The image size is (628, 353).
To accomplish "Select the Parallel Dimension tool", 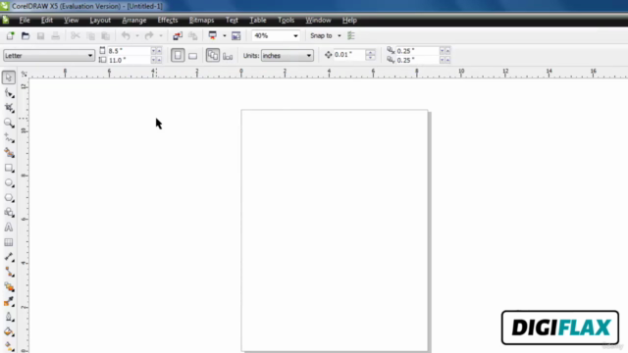I will 9,257.
